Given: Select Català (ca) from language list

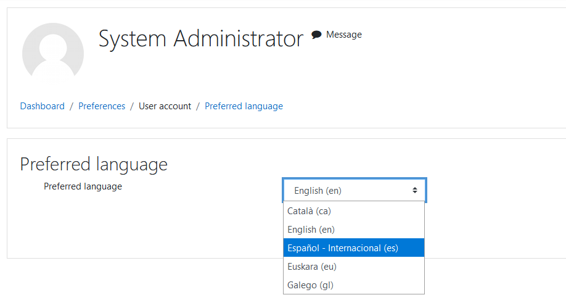Looking at the screenshot, I should [x=354, y=210].
